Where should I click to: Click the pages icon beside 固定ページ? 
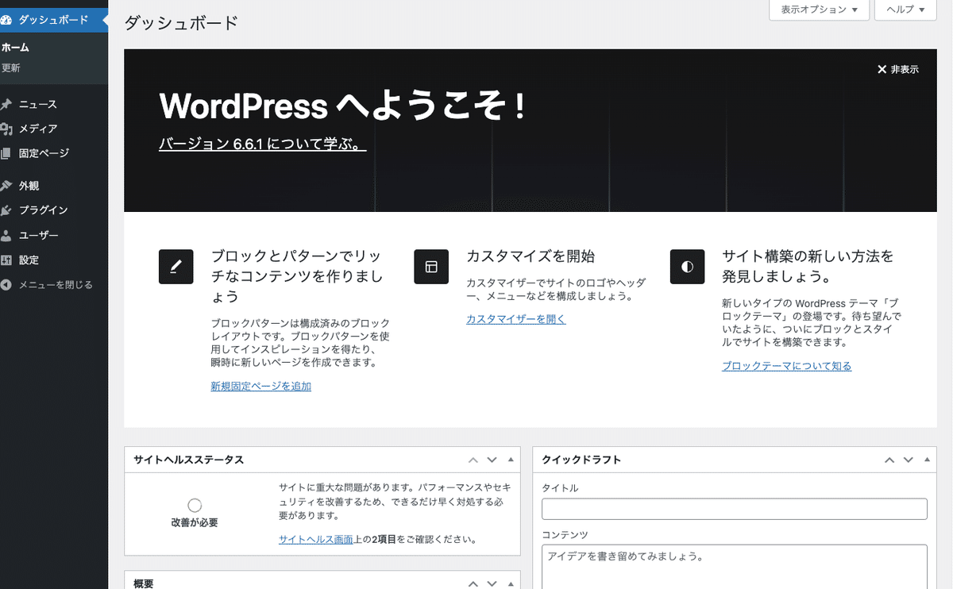click(x=6, y=153)
